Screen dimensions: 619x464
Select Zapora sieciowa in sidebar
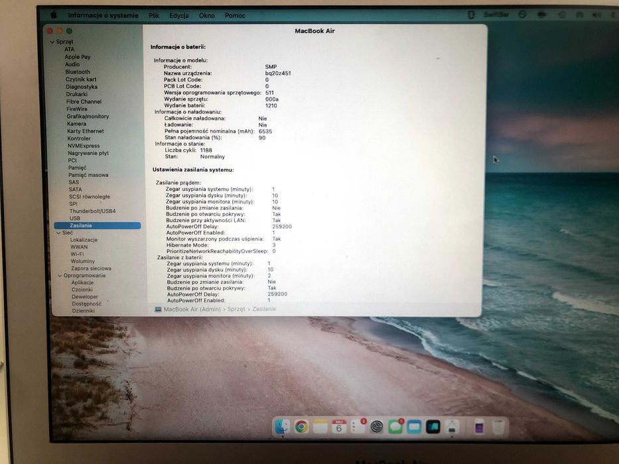coord(91,268)
